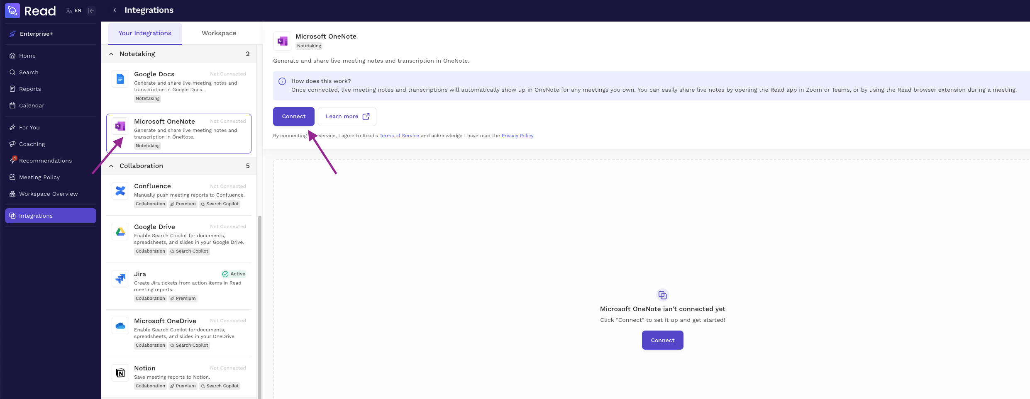
Task: Collapse the sidebar with the arrow icon
Action: 91,11
